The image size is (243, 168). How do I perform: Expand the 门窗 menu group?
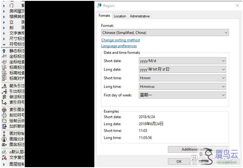click(x=4, y=6)
